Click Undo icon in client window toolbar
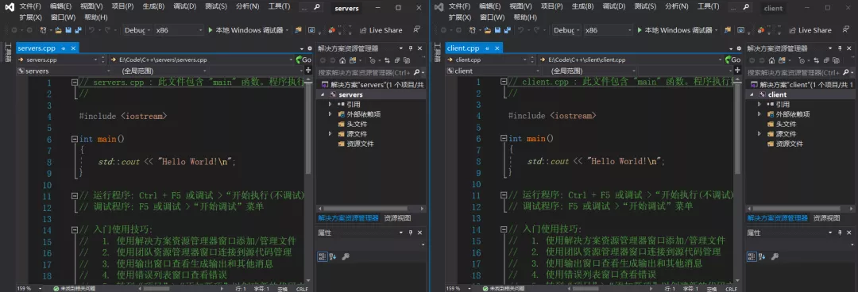 (520, 30)
